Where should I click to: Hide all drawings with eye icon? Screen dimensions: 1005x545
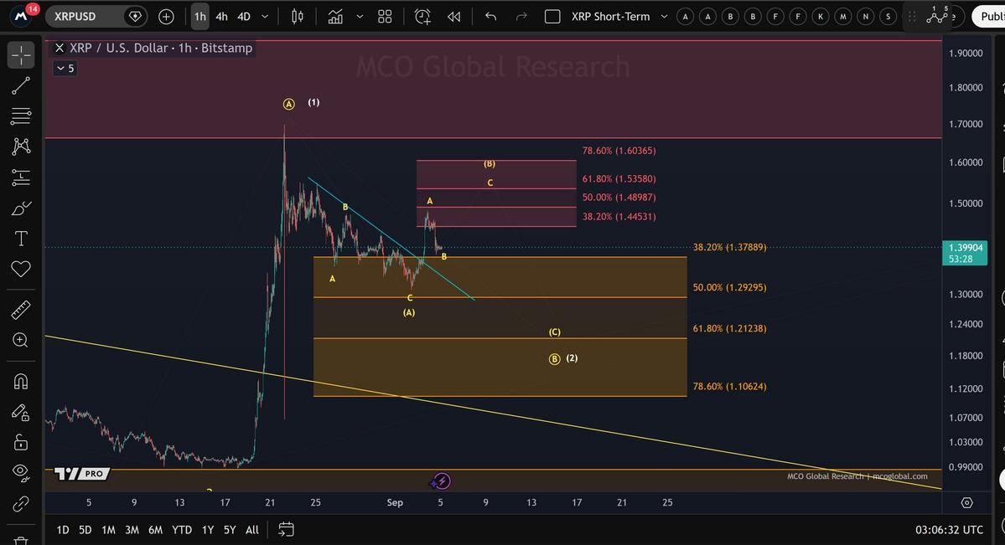20,473
